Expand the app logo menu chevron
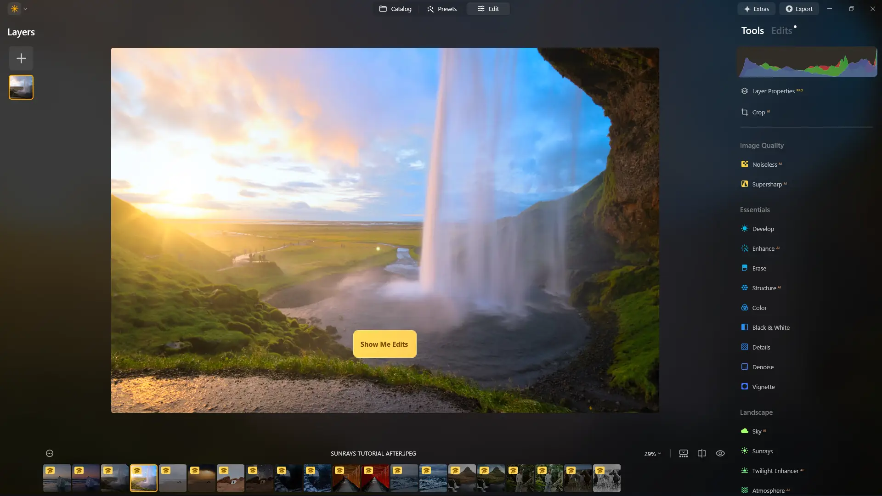882x496 pixels. (x=25, y=9)
